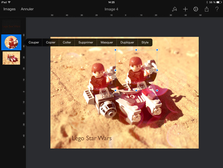This screenshot has width=223, height=168.
Task: Tap the Image 4 document title
Action: tap(111, 9)
